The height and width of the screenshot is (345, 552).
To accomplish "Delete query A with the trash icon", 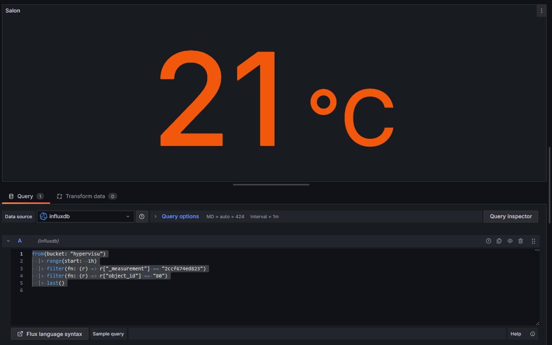I will click(520, 241).
